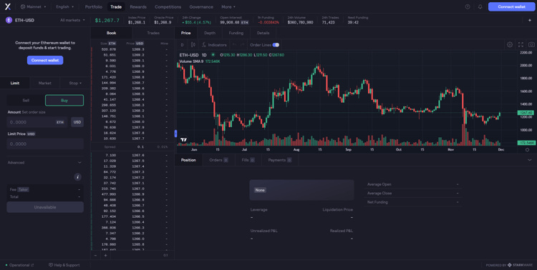Open the Mainnet network dropdown

coord(34,7)
